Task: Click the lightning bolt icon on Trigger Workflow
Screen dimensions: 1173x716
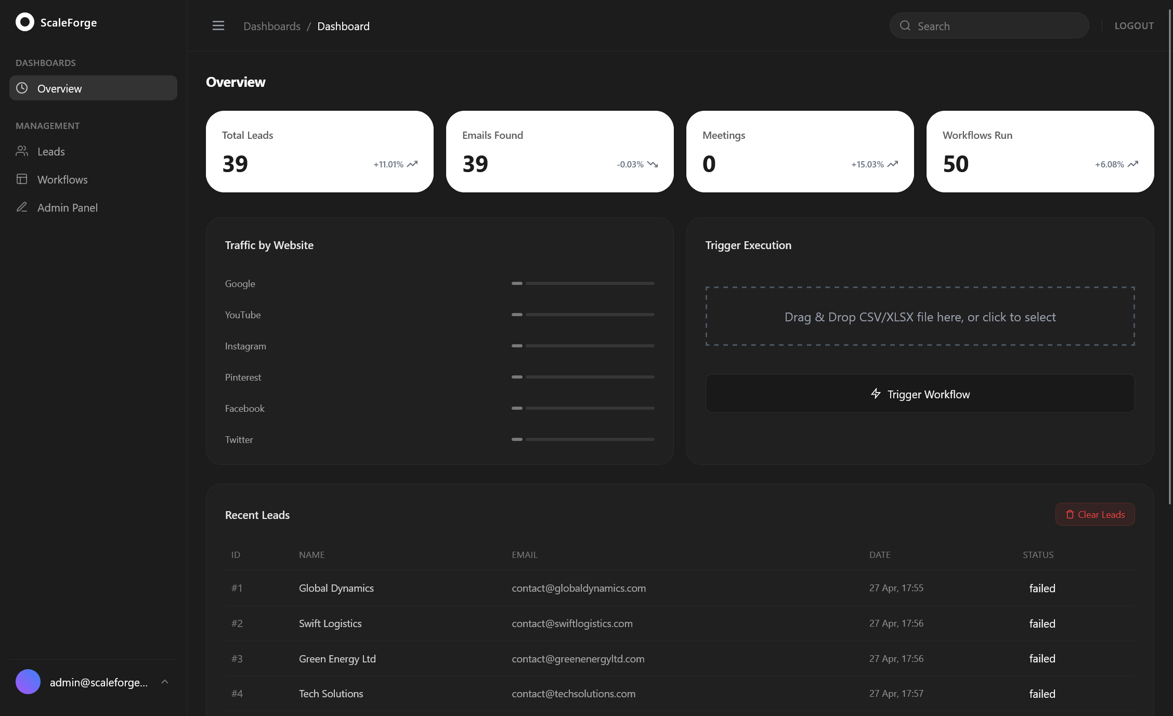Action: point(876,394)
